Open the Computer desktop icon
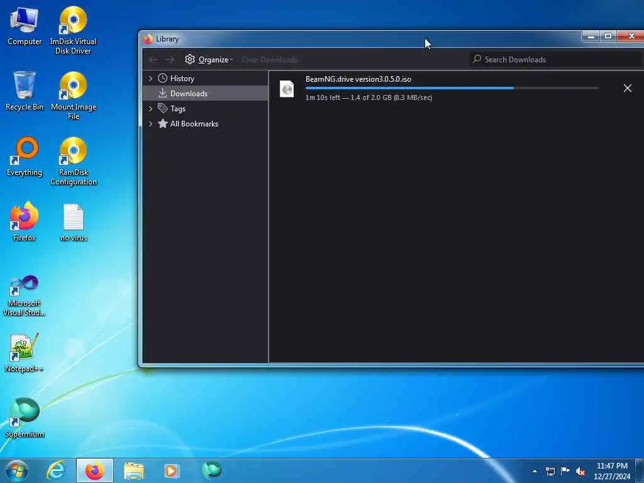 [x=25, y=26]
